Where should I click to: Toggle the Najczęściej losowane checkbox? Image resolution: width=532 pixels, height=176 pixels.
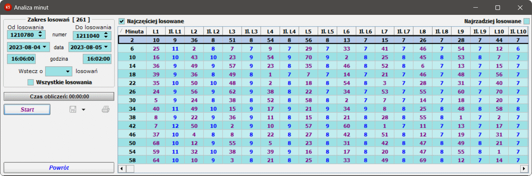[122, 21]
